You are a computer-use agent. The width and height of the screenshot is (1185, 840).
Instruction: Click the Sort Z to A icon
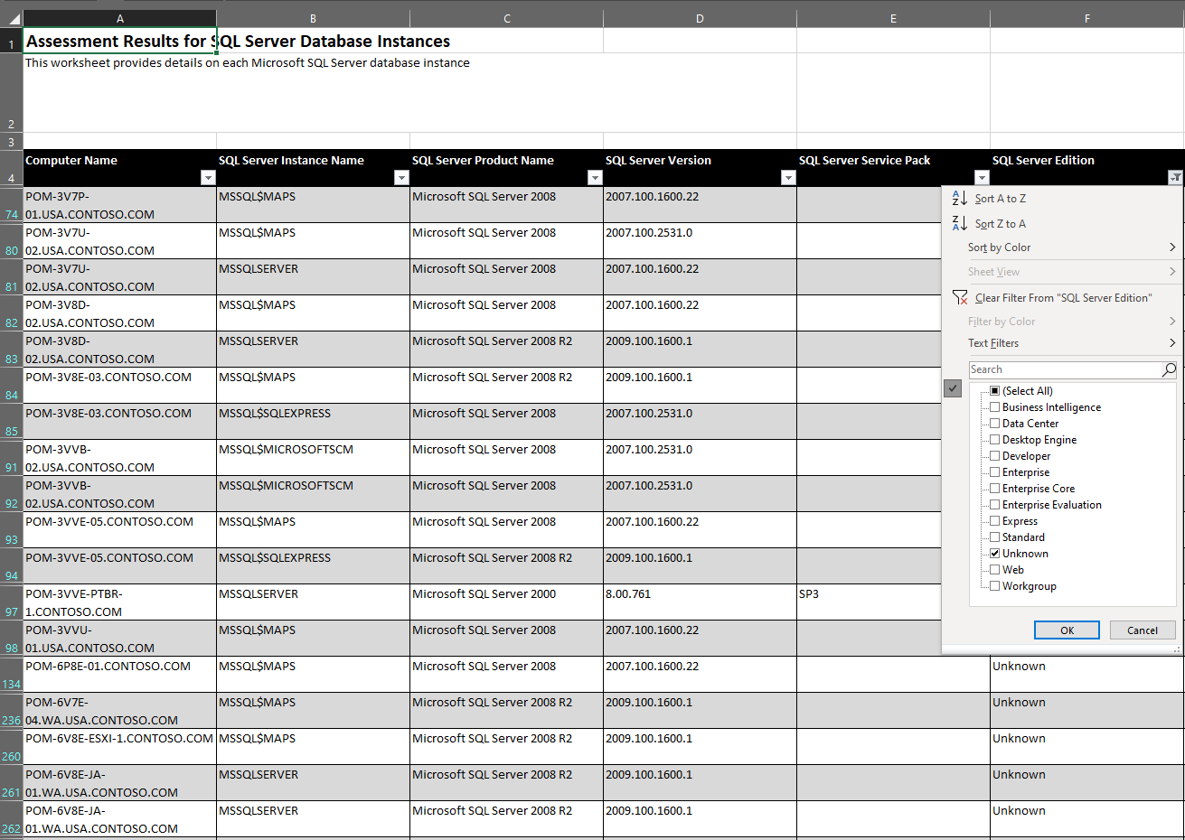[959, 223]
